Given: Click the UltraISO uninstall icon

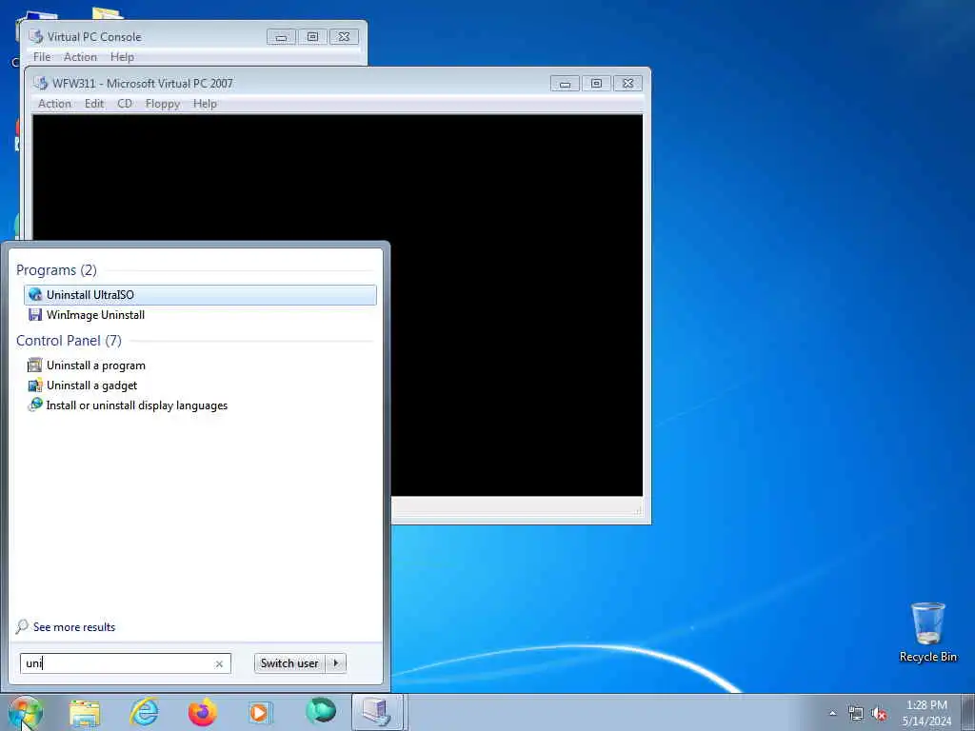Looking at the screenshot, I should point(35,295).
